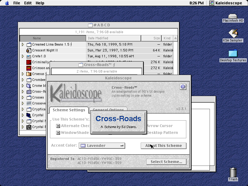Screen dimensions: 248x186
Task: Click the "276 K" size value
Action: [x=156, y=62]
